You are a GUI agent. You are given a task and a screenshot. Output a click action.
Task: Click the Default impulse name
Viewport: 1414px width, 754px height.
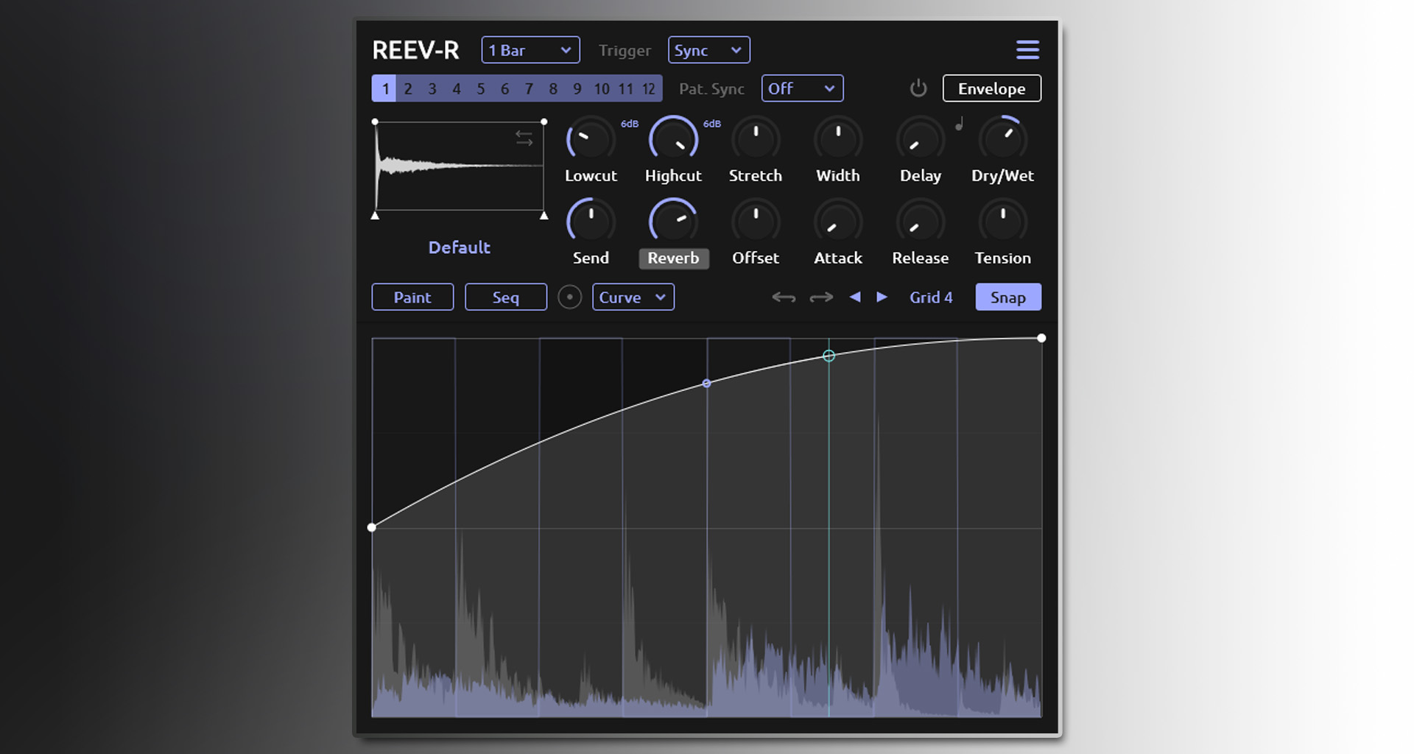click(x=460, y=247)
